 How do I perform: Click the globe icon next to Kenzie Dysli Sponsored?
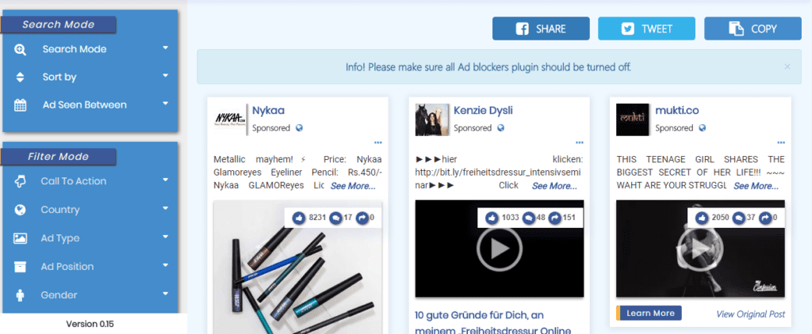[501, 128]
